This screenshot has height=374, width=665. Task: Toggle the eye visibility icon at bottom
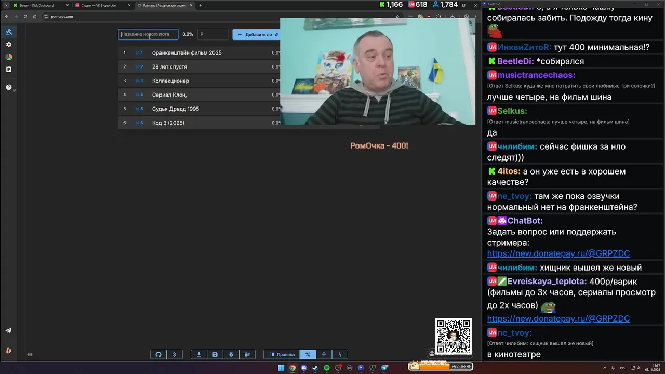coord(30,355)
